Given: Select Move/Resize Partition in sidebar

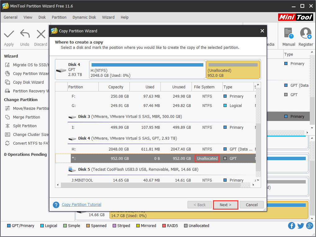Looking at the screenshot, I should click(x=27, y=109).
